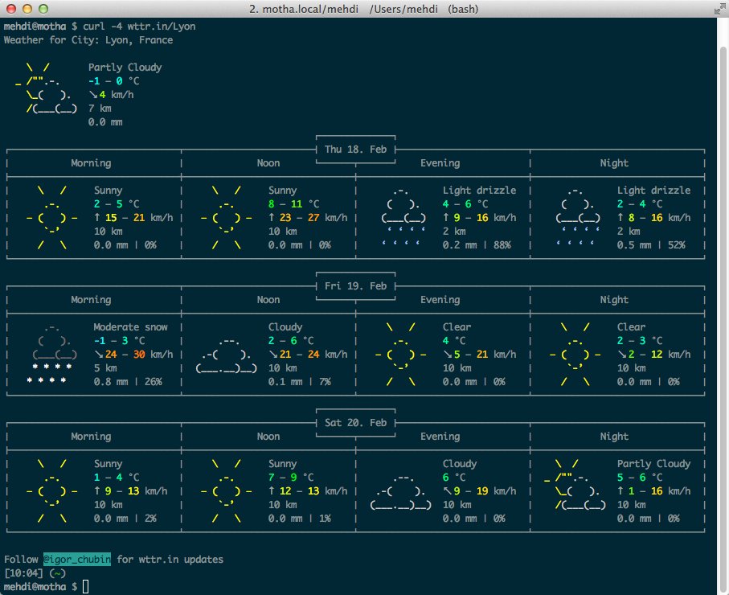The height and width of the screenshot is (595, 729).
Task: Click the sun icon for Saturday Morning
Action: 51,491
